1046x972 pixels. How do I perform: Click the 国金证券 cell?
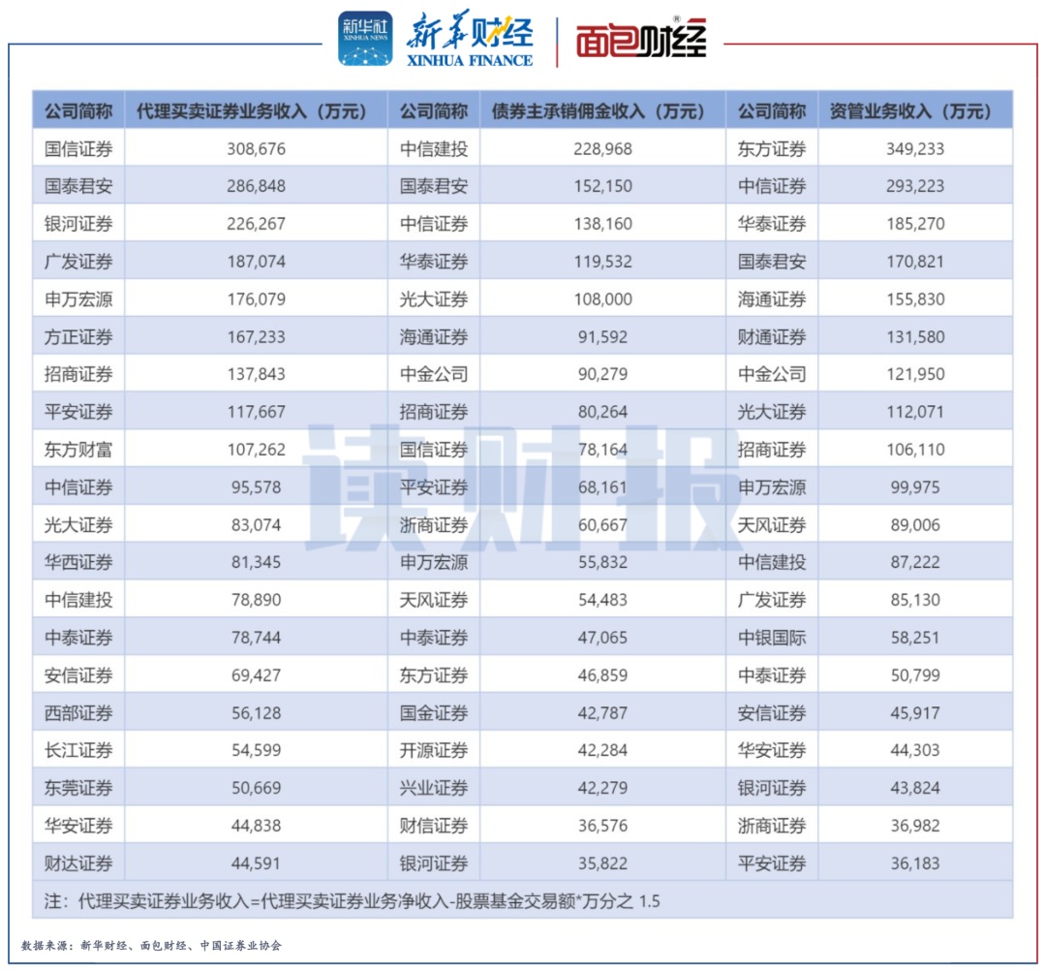click(x=434, y=713)
